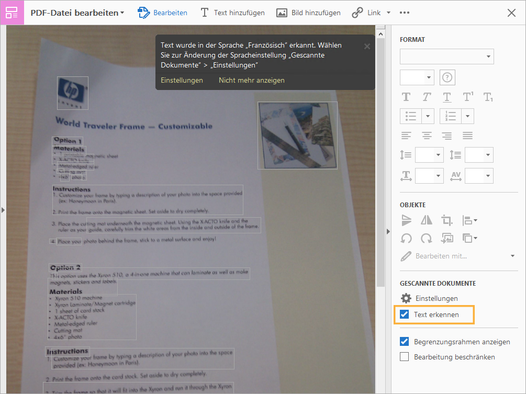Open Einstellungen from the notification
The width and height of the screenshot is (526, 394).
click(182, 81)
